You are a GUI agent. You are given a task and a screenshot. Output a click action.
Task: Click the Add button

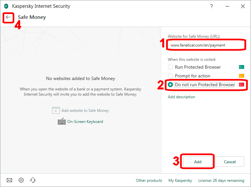198,162
